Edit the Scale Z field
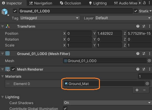 click(139, 45)
